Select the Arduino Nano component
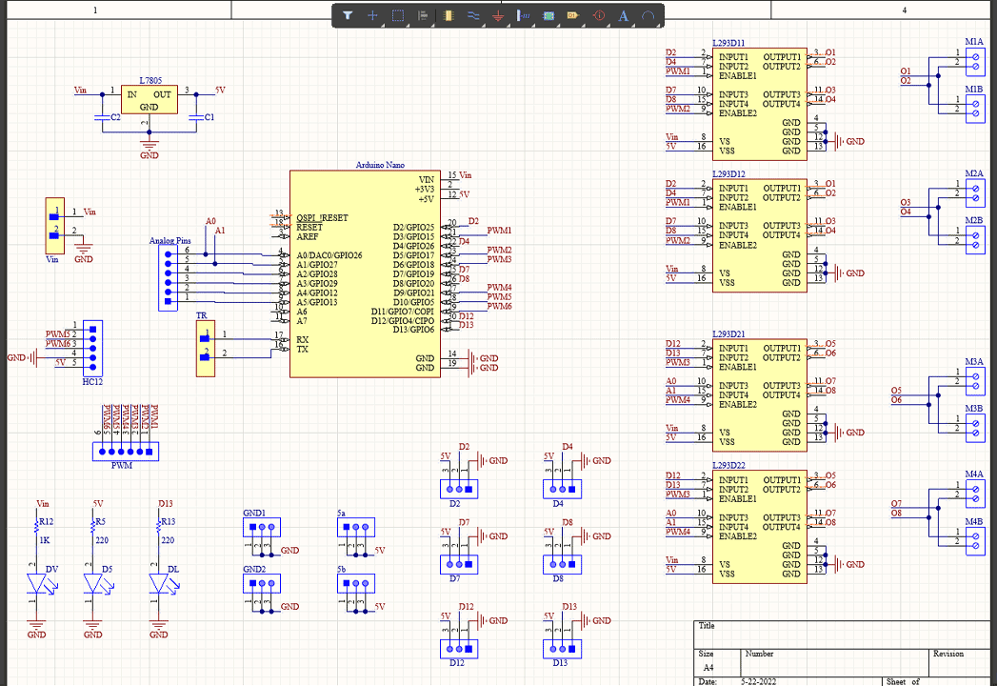This screenshot has width=997, height=686. (365, 272)
